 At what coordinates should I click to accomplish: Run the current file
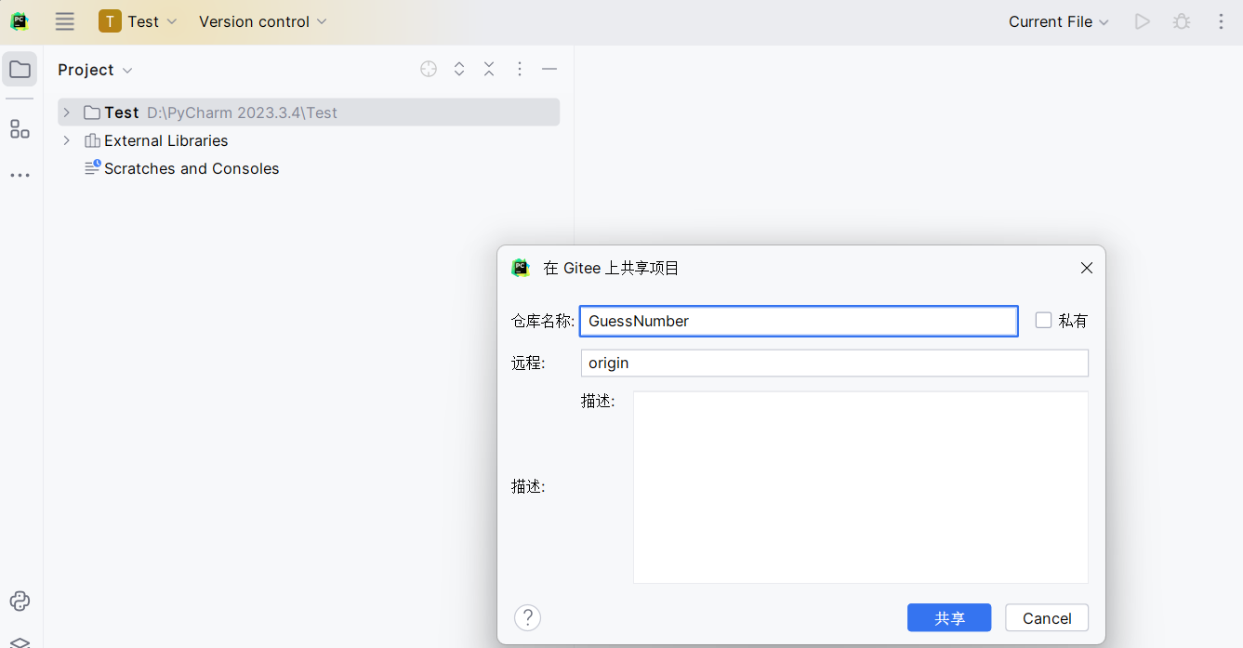pyautogui.click(x=1143, y=21)
